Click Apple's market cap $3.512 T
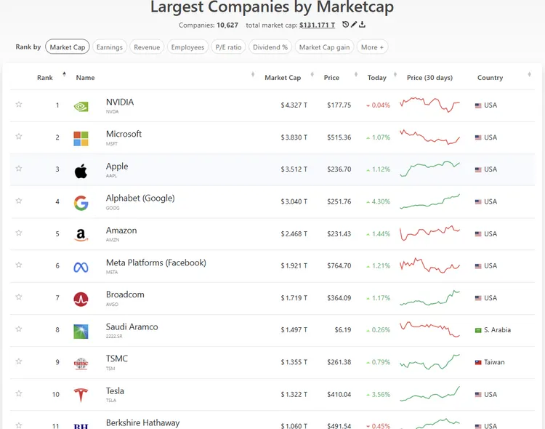This screenshot has width=545, height=429. point(294,169)
